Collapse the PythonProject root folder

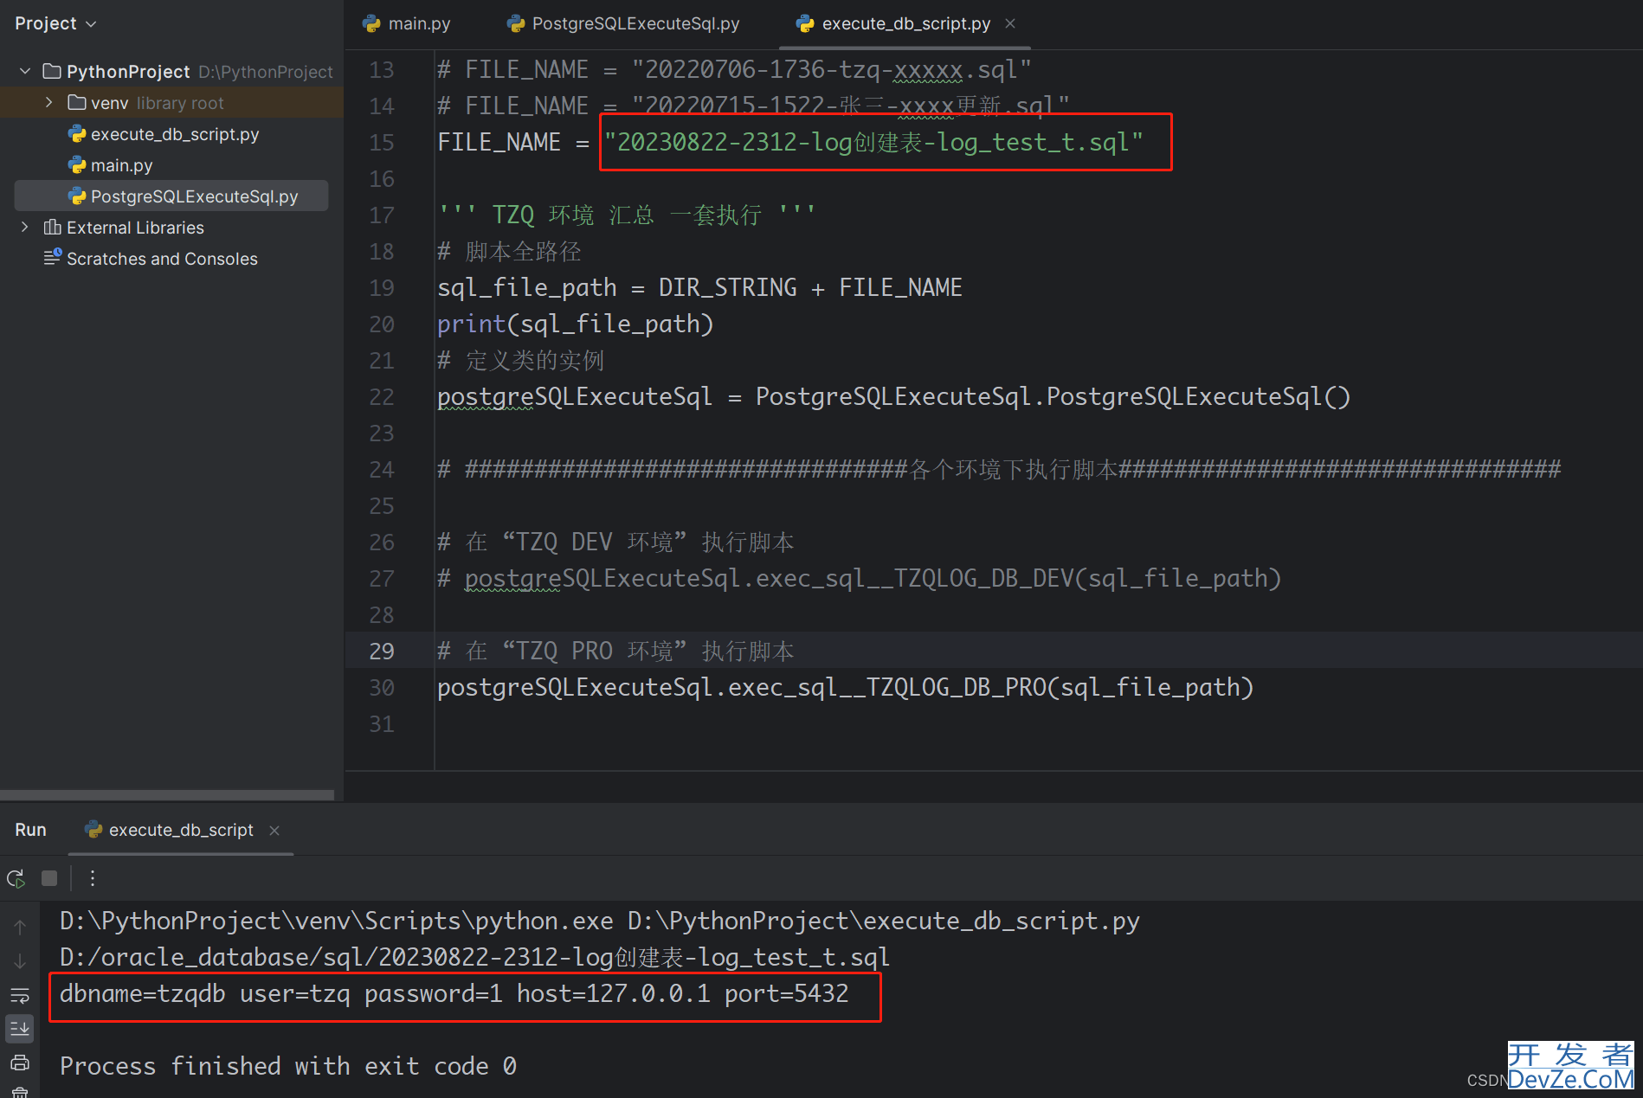25,71
